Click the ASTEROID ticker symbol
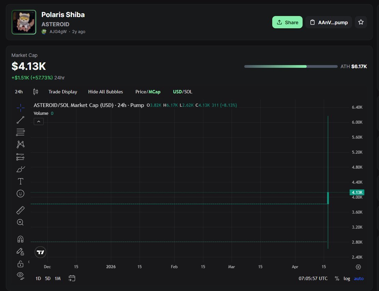Viewport: 379px width, 291px height. point(55,25)
